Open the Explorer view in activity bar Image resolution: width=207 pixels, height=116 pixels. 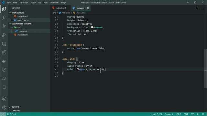(4, 9)
